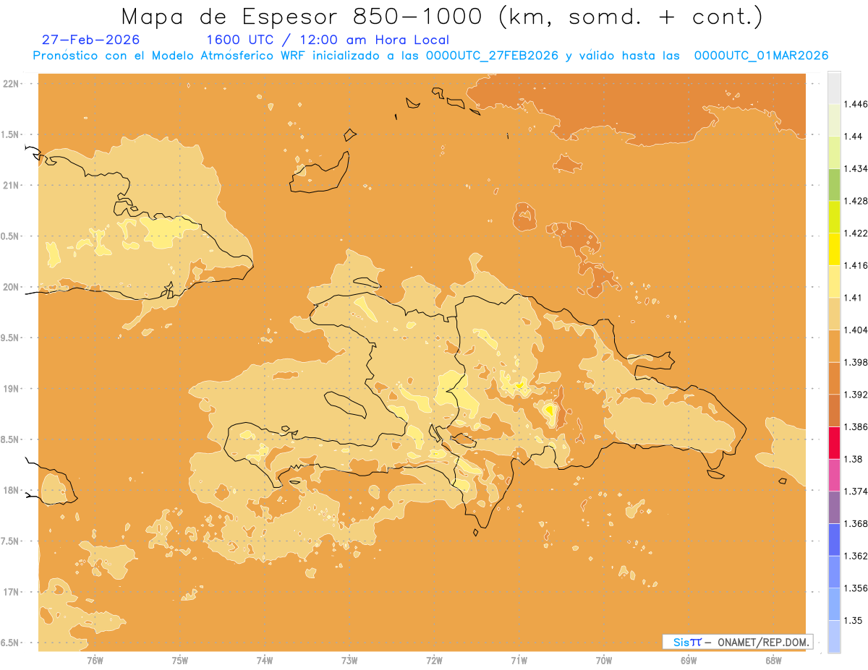Click the legend value 1.404
Screen dimensions: 868x670
pyautogui.click(x=857, y=330)
